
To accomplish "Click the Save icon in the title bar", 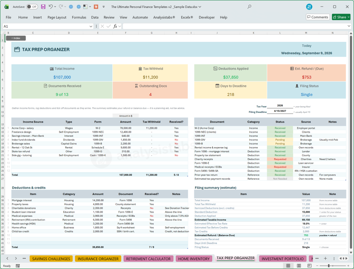I will [43, 7].
